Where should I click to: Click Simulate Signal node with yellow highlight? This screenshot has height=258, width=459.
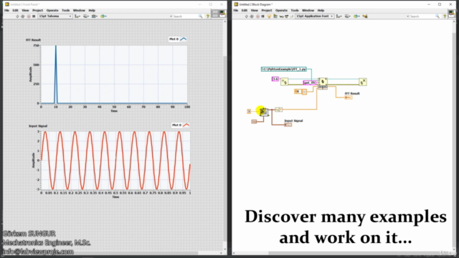pos(263,112)
